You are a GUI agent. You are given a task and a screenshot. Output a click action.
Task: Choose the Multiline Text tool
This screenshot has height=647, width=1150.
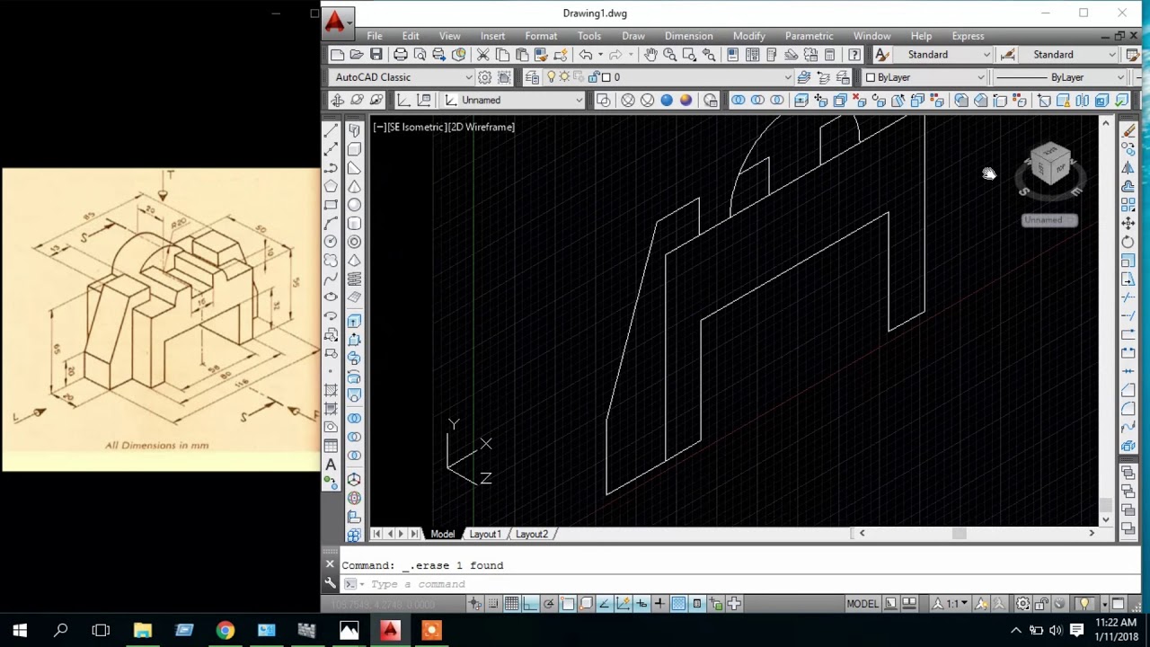point(331,464)
